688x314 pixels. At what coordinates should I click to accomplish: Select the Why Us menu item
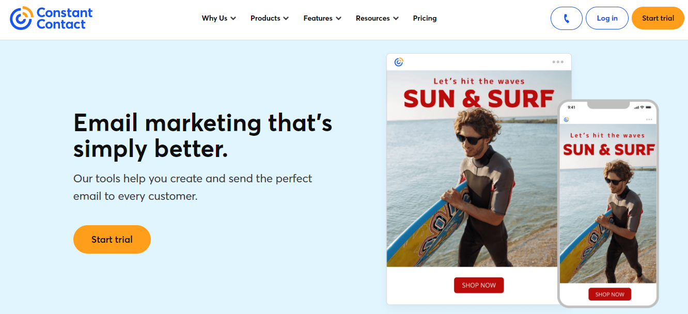click(x=214, y=18)
